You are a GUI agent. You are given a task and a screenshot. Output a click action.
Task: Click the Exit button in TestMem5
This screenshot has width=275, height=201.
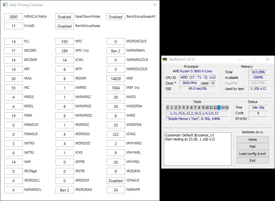(253, 160)
